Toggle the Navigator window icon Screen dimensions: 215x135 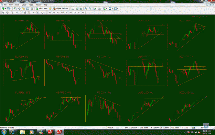[x=23, y=9]
